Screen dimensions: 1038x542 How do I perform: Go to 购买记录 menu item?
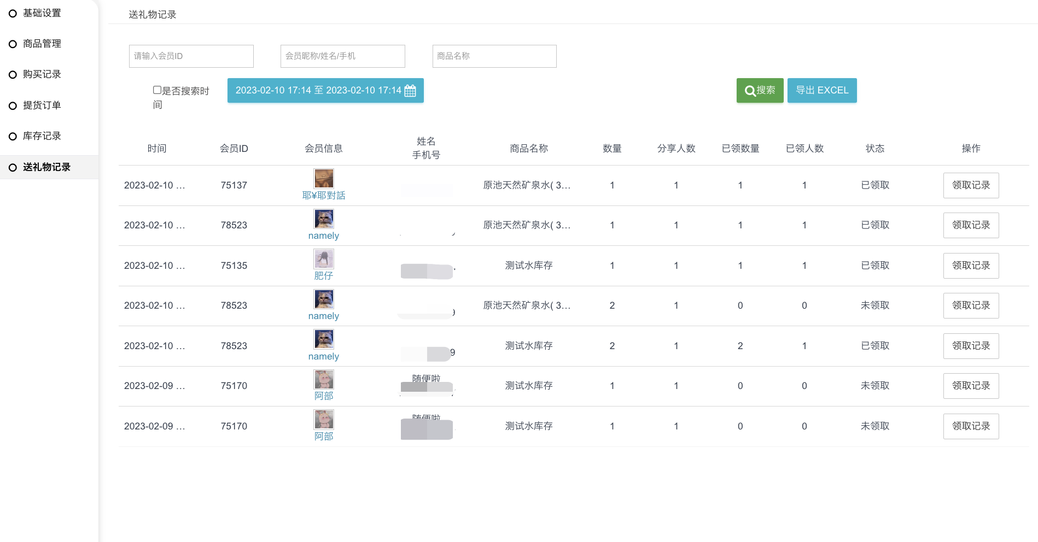[x=42, y=74]
